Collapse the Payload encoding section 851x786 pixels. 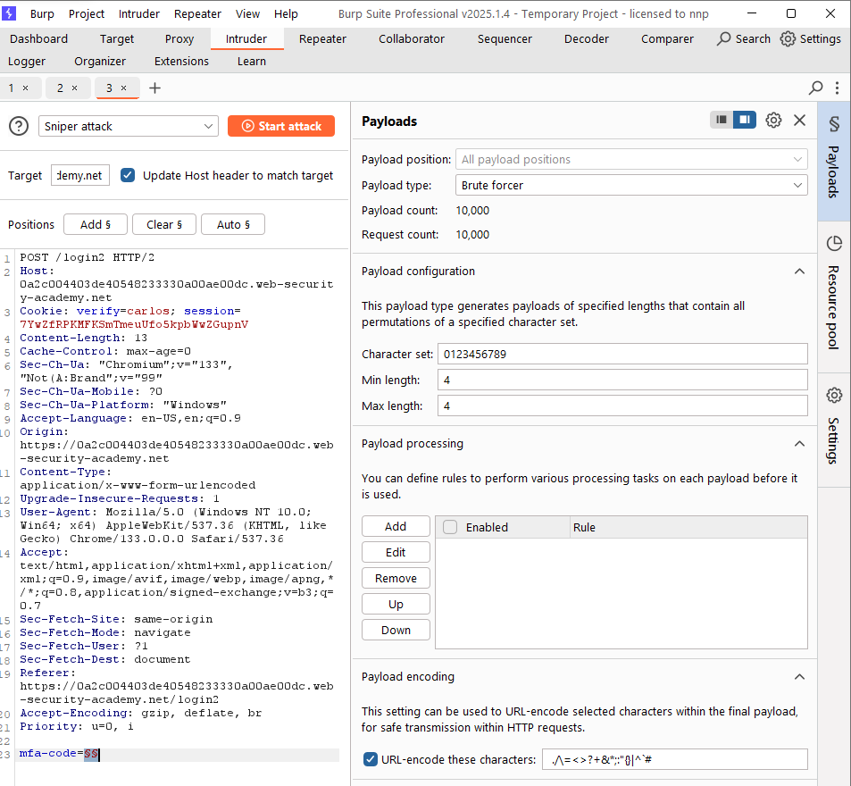[799, 677]
